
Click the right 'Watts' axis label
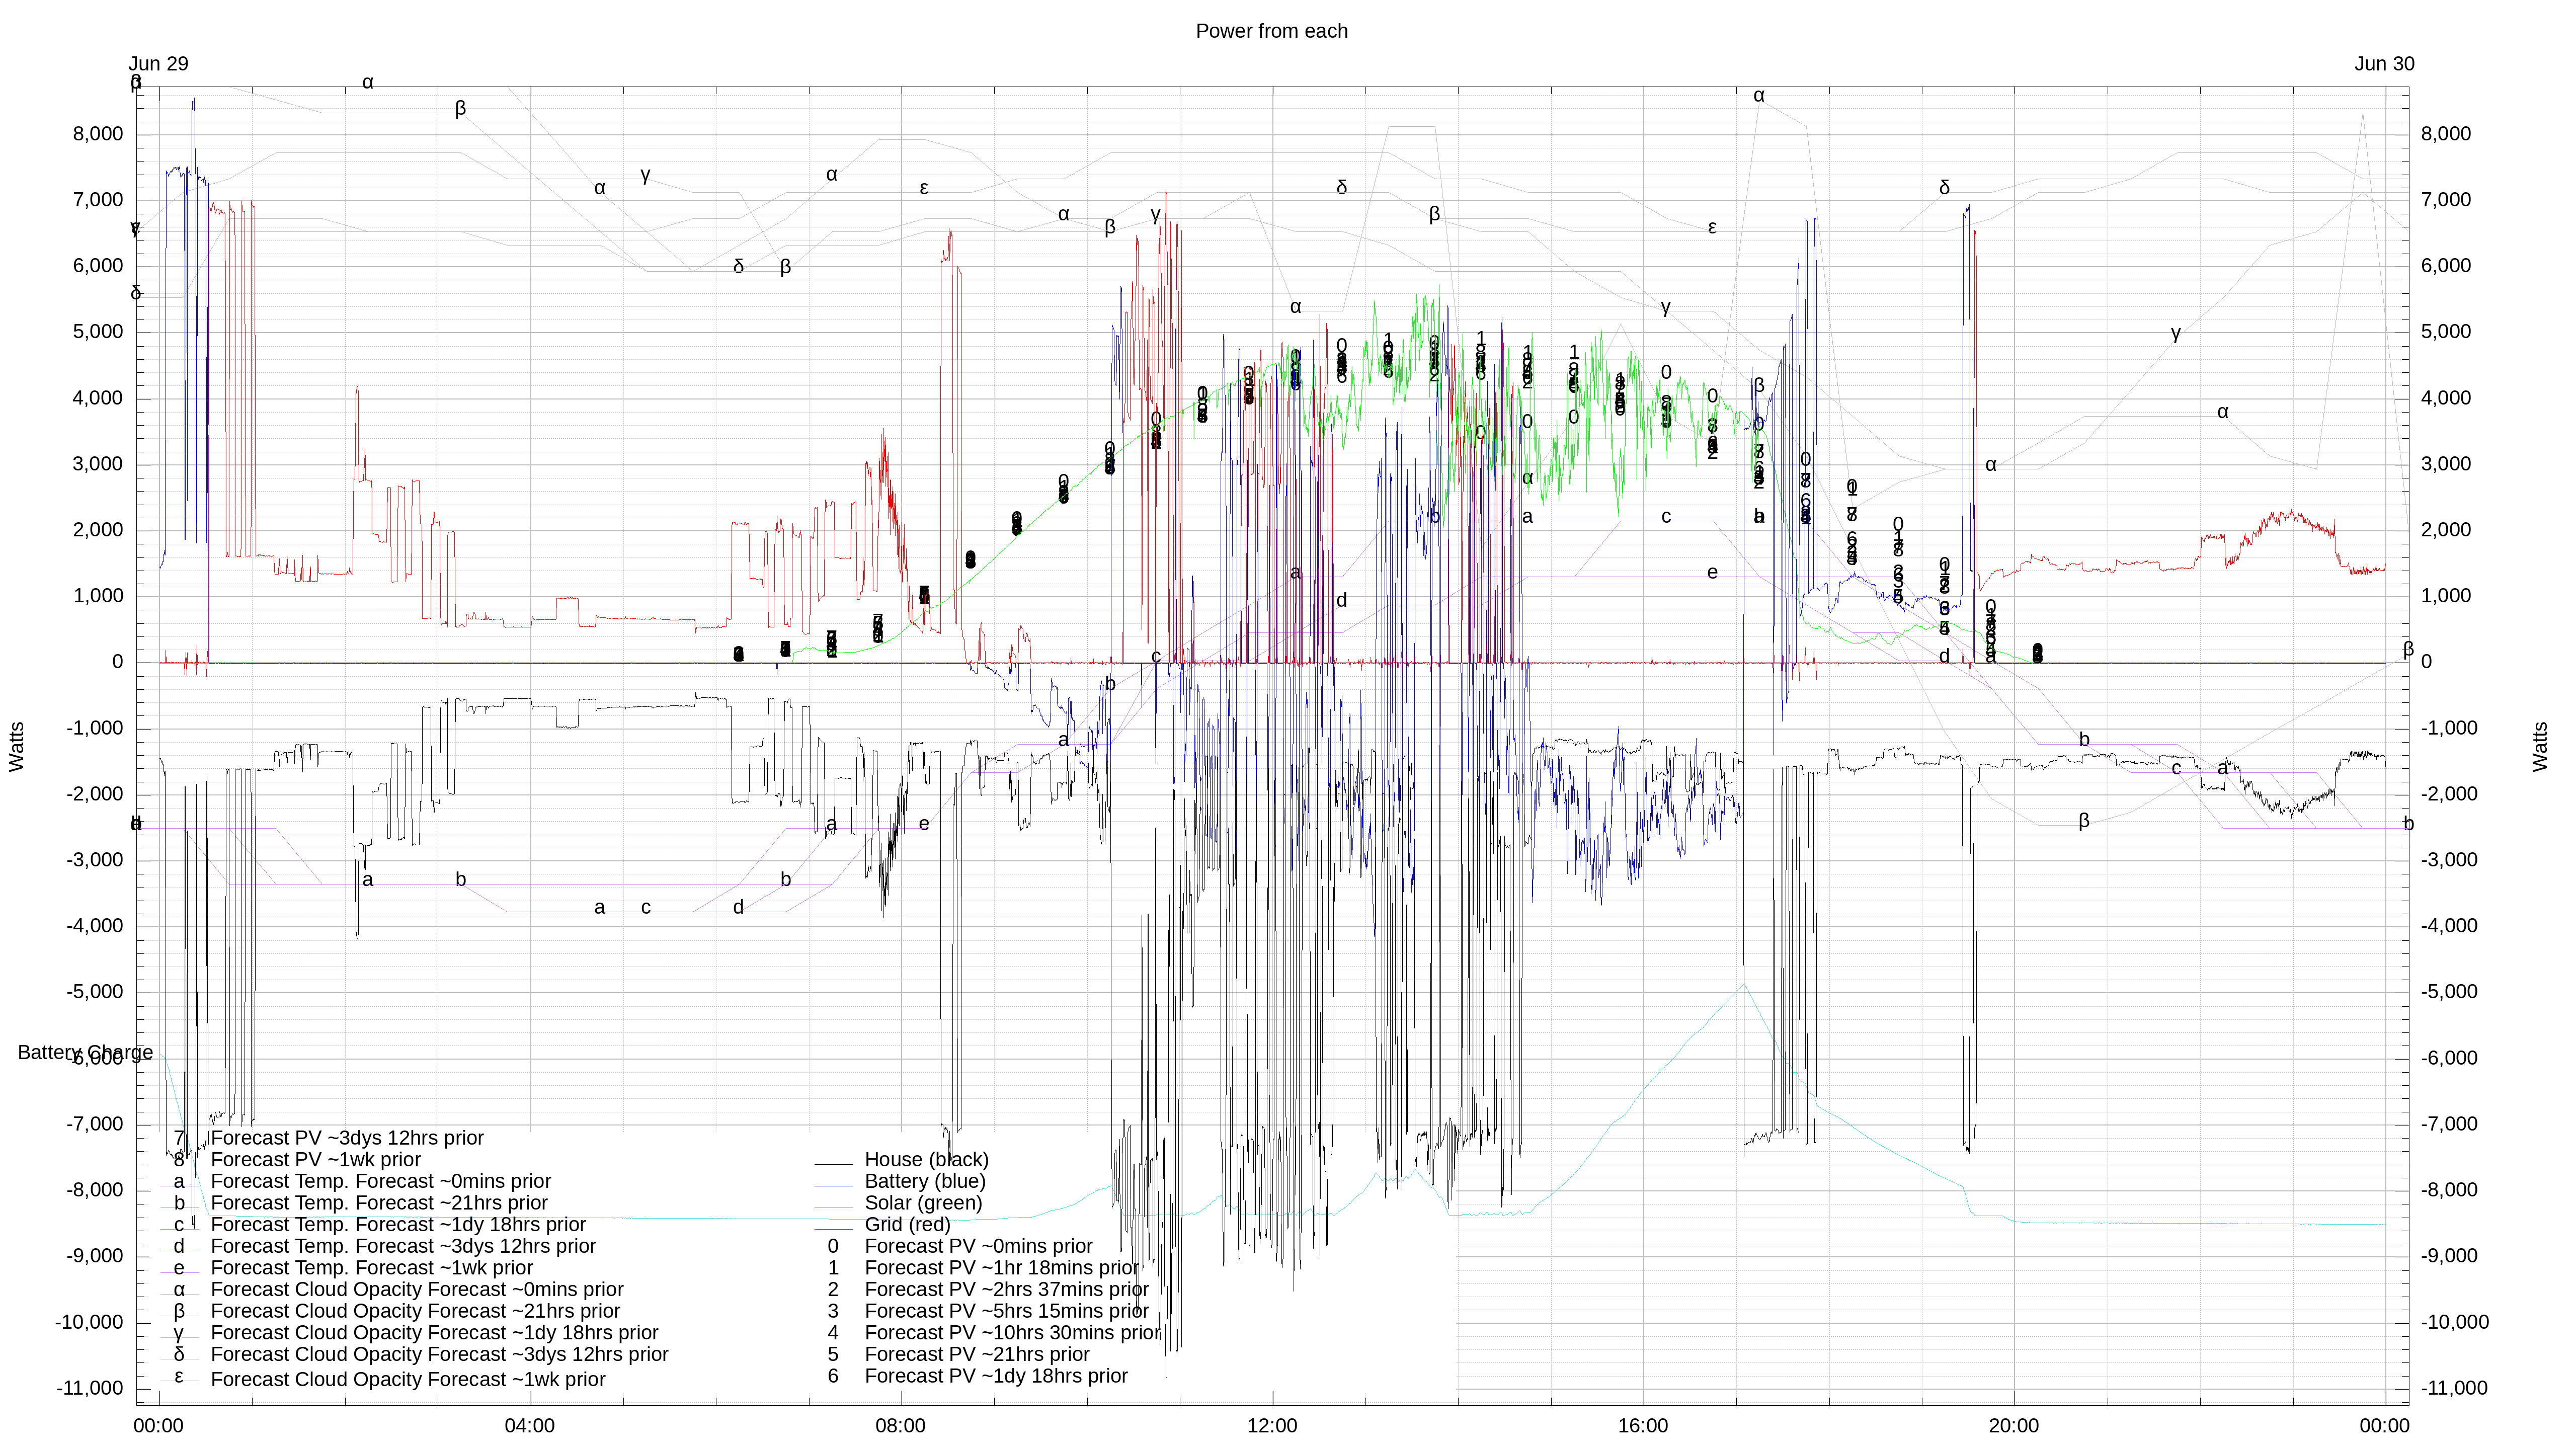pyautogui.click(x=2540, y=746)
